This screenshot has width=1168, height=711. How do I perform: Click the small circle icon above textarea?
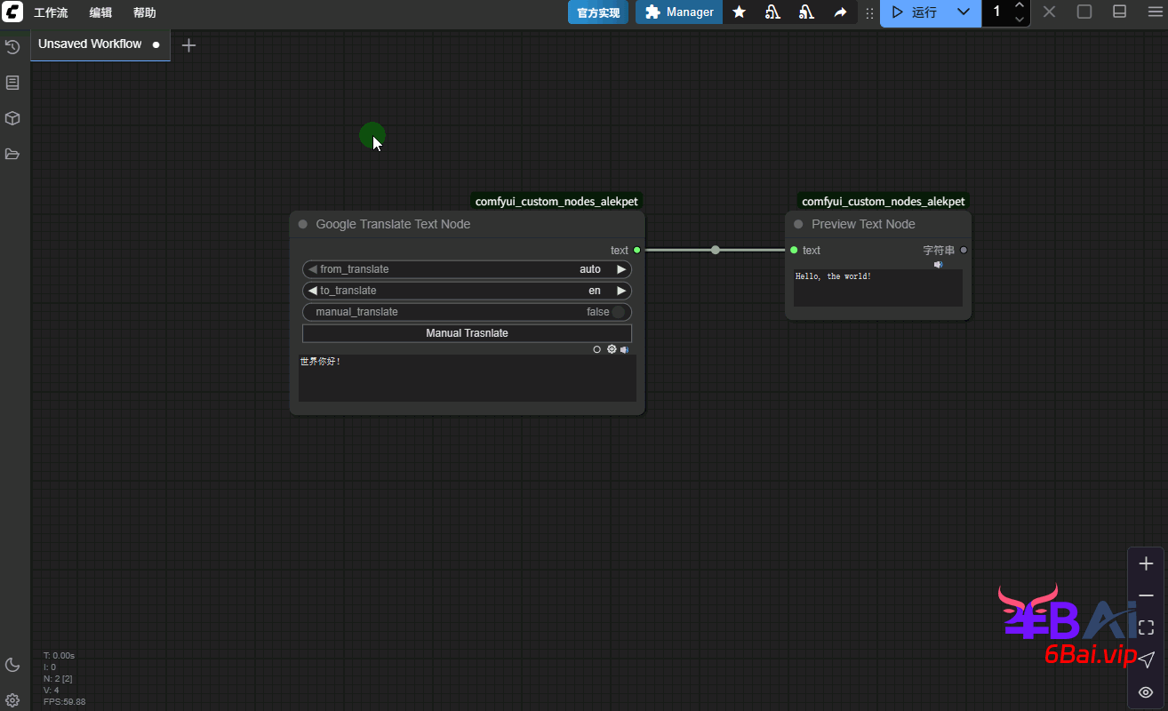click(x=597, y=349)
